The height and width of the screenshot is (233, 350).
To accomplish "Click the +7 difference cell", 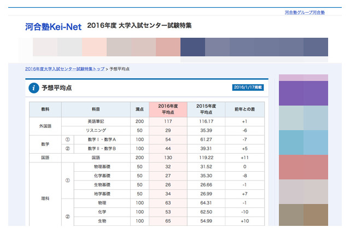I will point(244,194).
